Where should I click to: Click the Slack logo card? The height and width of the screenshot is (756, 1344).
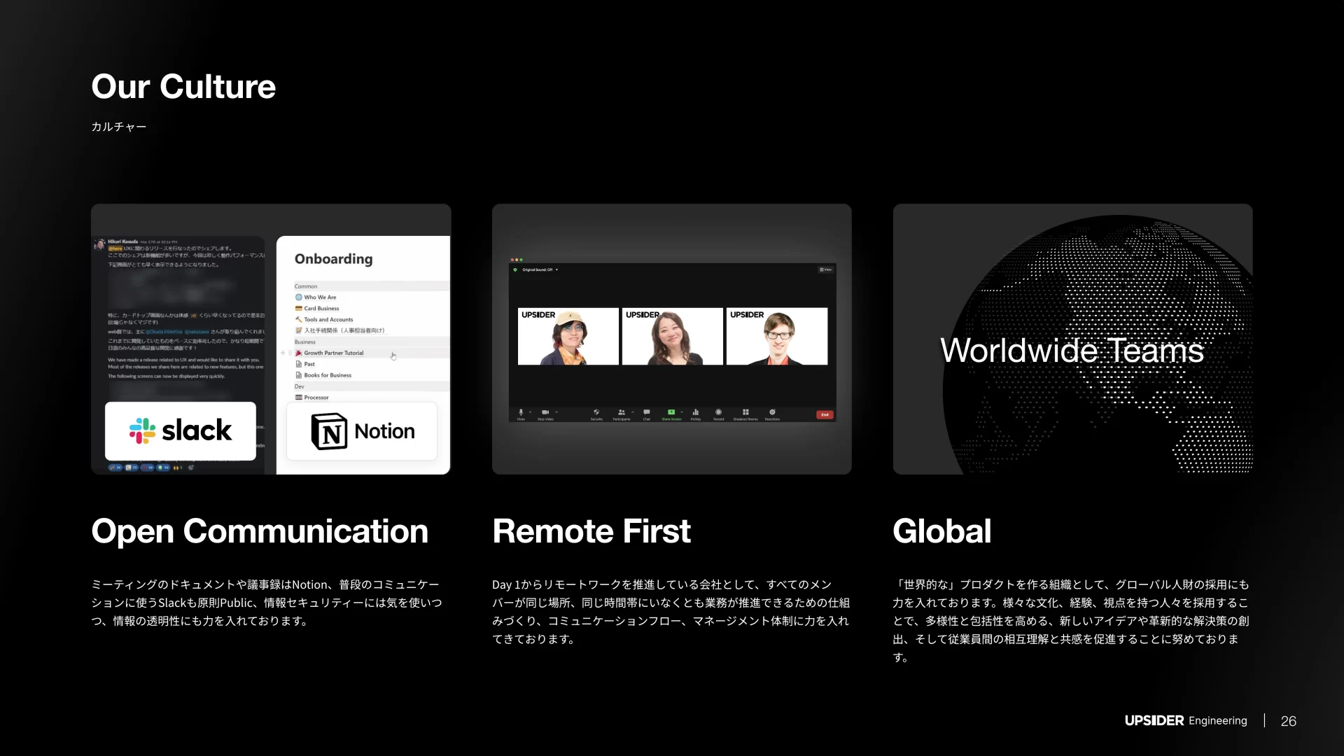pos(181,430)
